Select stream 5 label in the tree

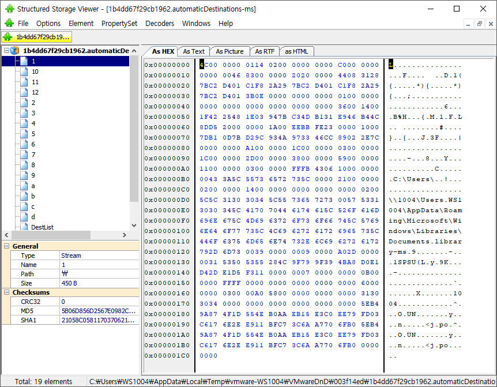(33, 134)
